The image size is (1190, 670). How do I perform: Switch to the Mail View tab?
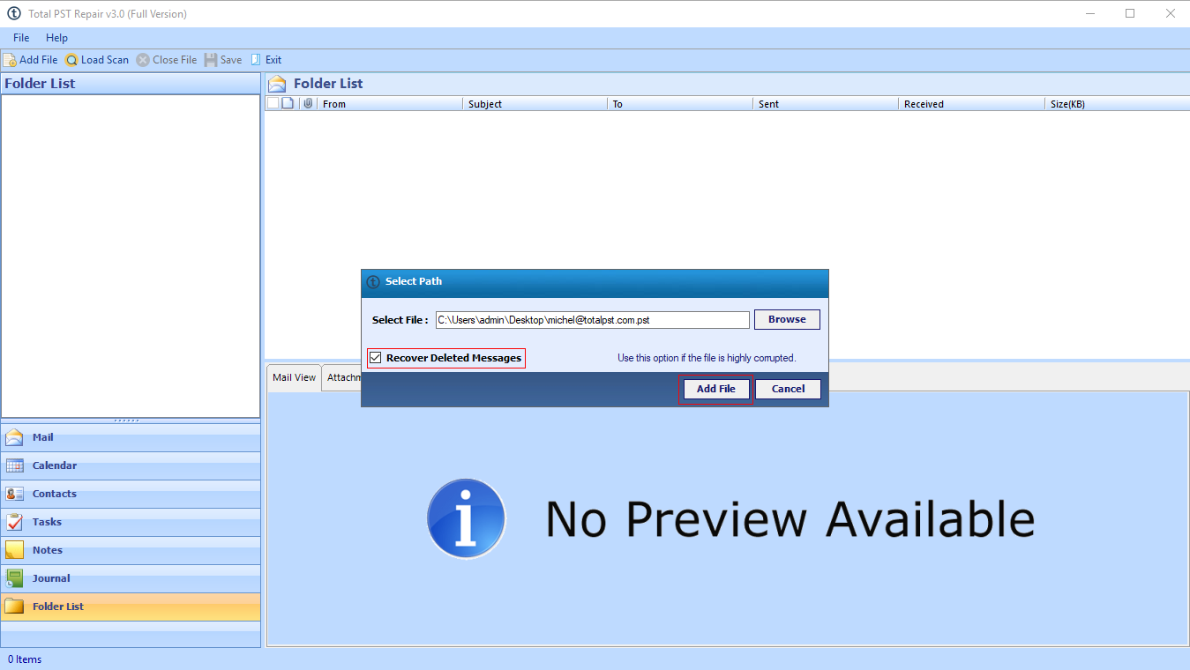[294, 377]
